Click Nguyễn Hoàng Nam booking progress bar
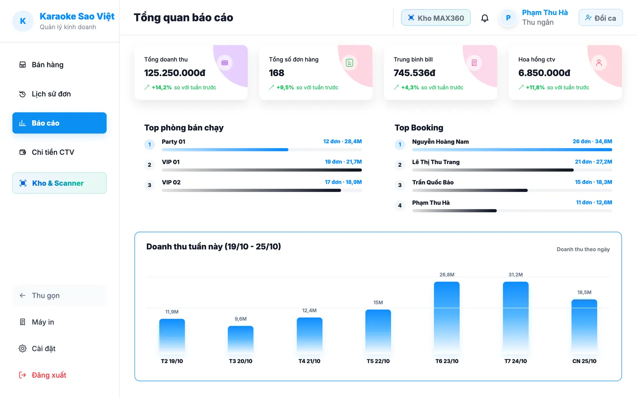This screenshot has height=398, width=637. coord(512,150)
